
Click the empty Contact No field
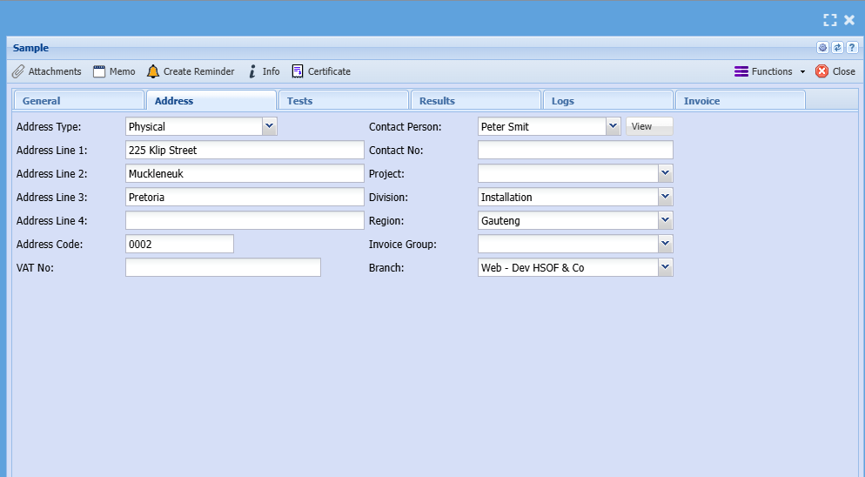[x=575, y=151]
